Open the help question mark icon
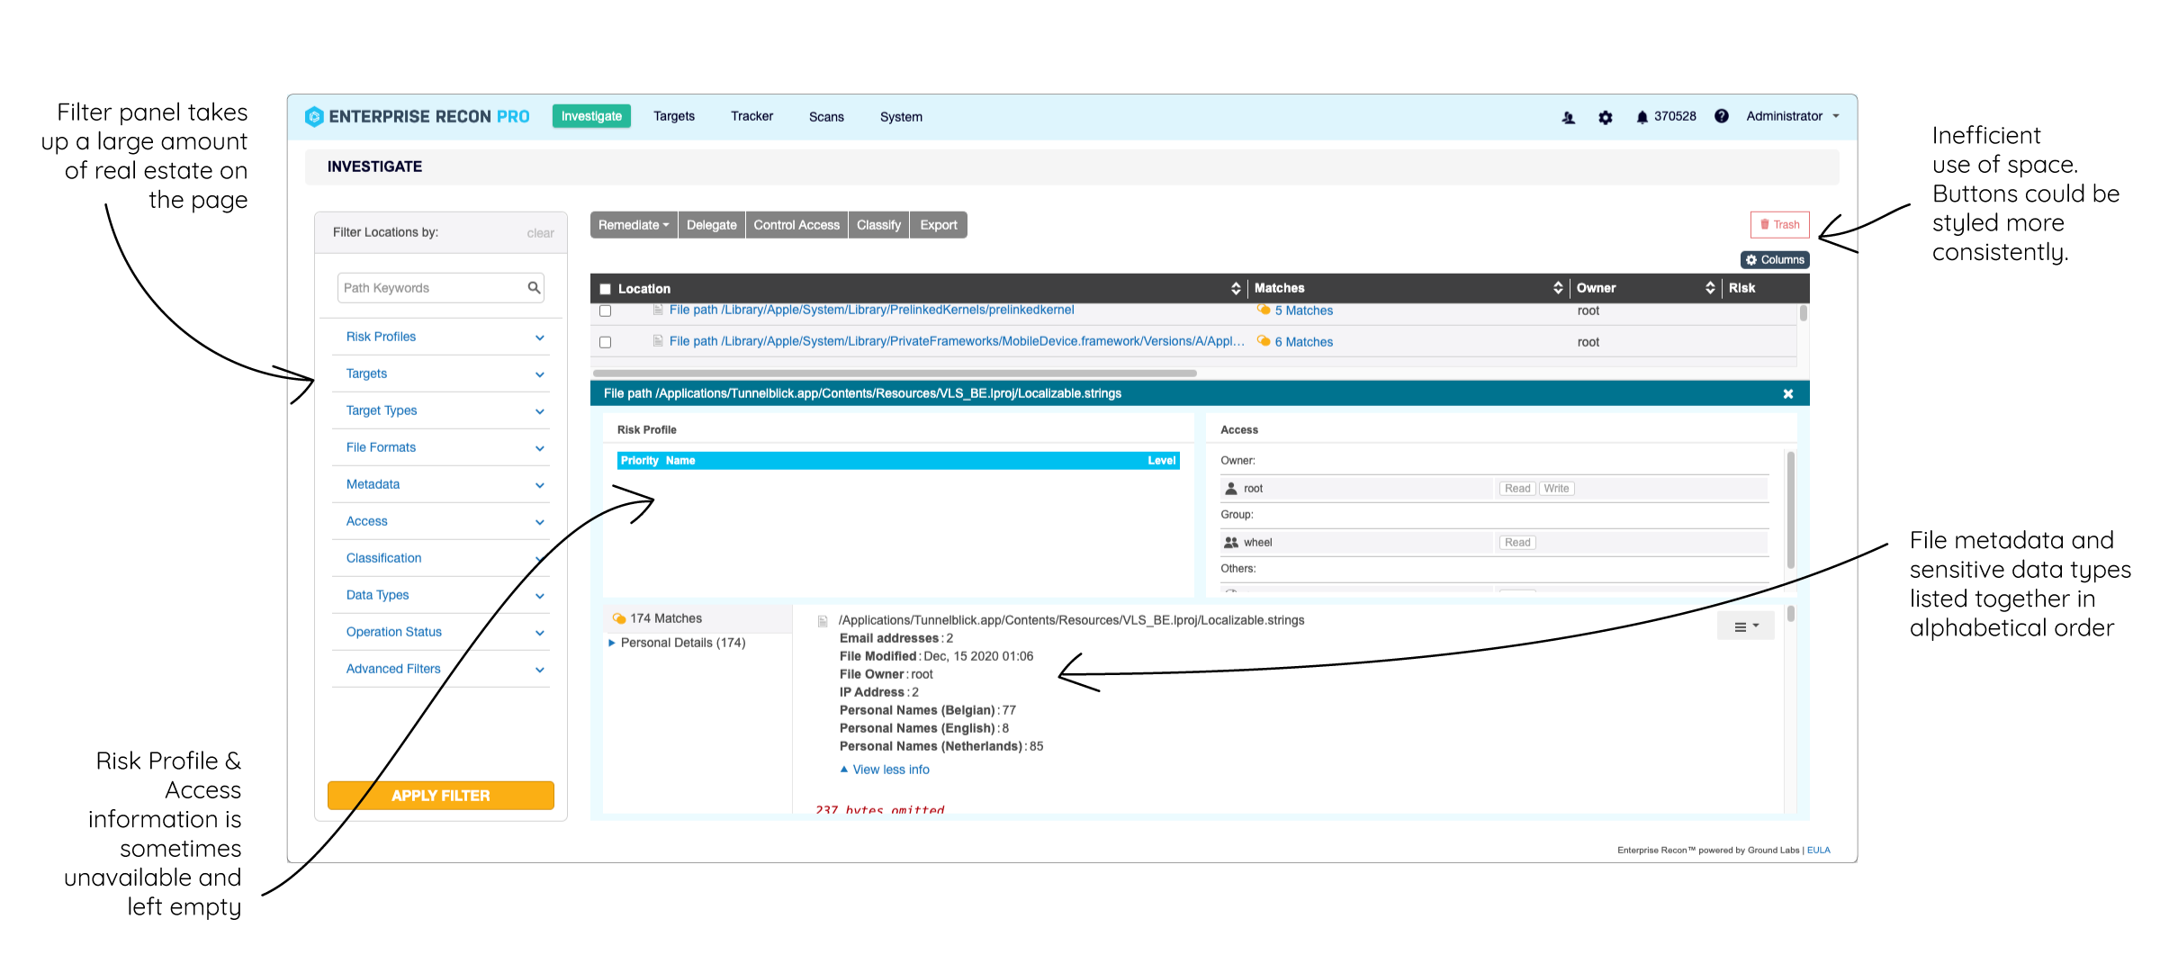Image resolution: width=2160 pixels, height=955 pixels. [1721, 116]
